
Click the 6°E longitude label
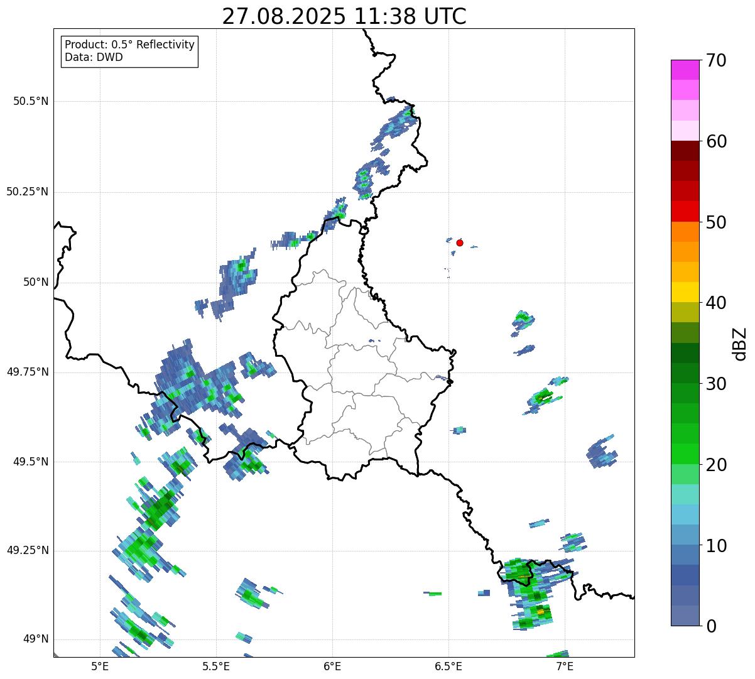pos(332,666)
